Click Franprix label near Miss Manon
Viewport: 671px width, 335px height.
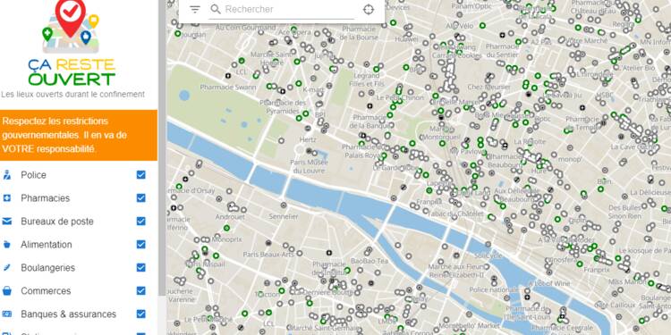(x=597, y=270)
